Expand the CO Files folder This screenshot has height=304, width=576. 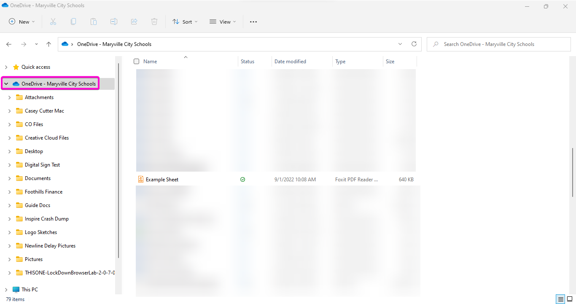(x=9, y=124)
